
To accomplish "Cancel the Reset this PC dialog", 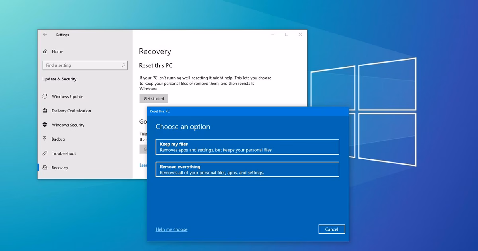I will 332,229.
